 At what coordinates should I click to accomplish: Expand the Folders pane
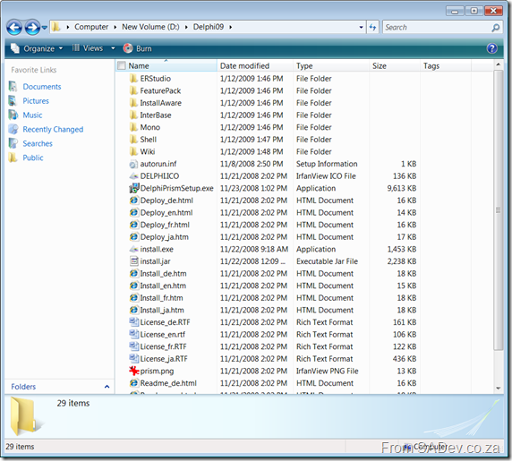(107, 387)
